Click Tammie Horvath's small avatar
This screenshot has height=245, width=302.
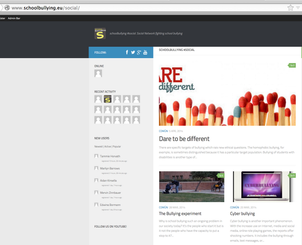96,156
